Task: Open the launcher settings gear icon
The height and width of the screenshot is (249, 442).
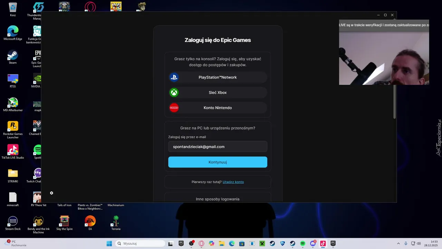Action: coord(51,193)
